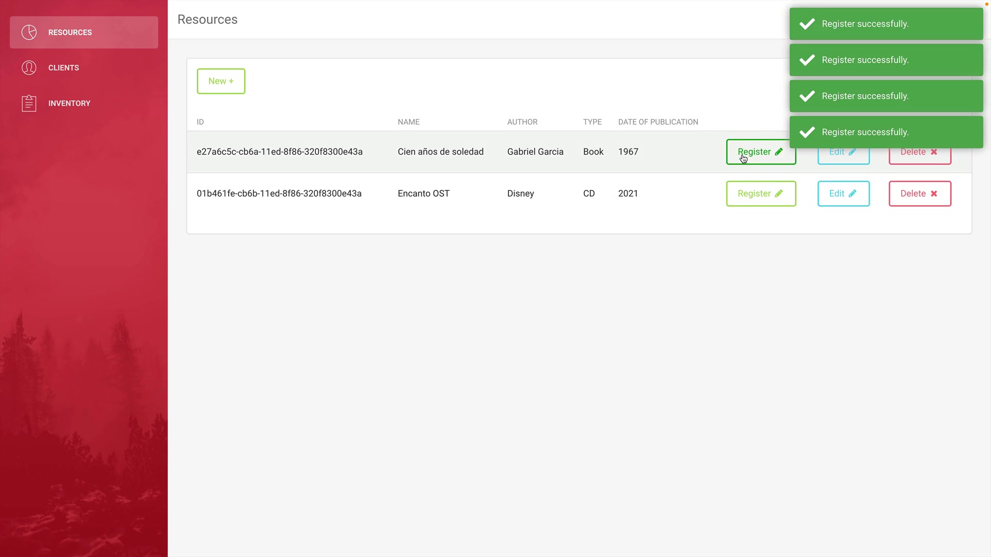
Task: Open the Inventory menu item
Action: click(69, 103)
